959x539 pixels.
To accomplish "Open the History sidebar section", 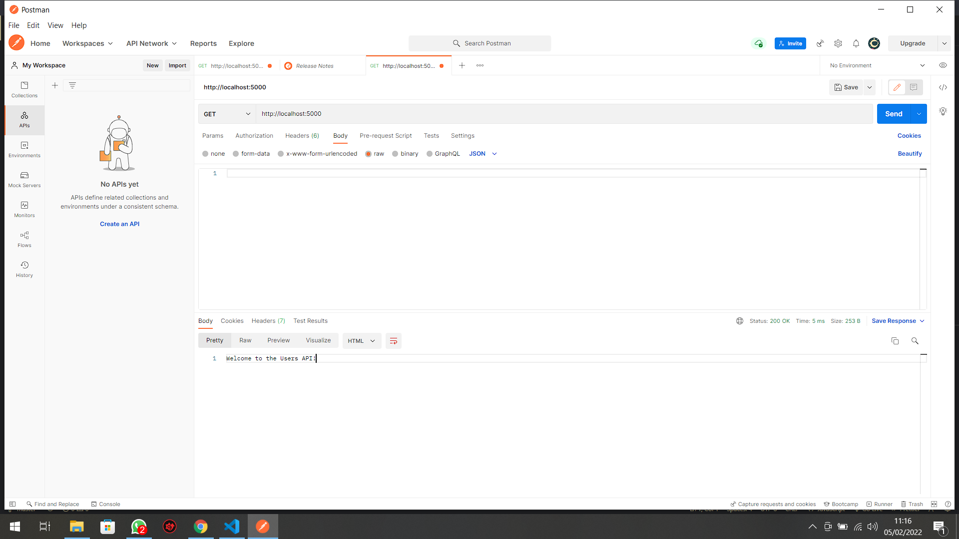I will (24, 269).
